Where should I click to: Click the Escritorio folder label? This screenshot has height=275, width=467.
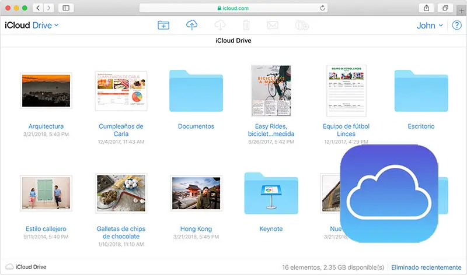pyautogui.click(x=421, y=126)
